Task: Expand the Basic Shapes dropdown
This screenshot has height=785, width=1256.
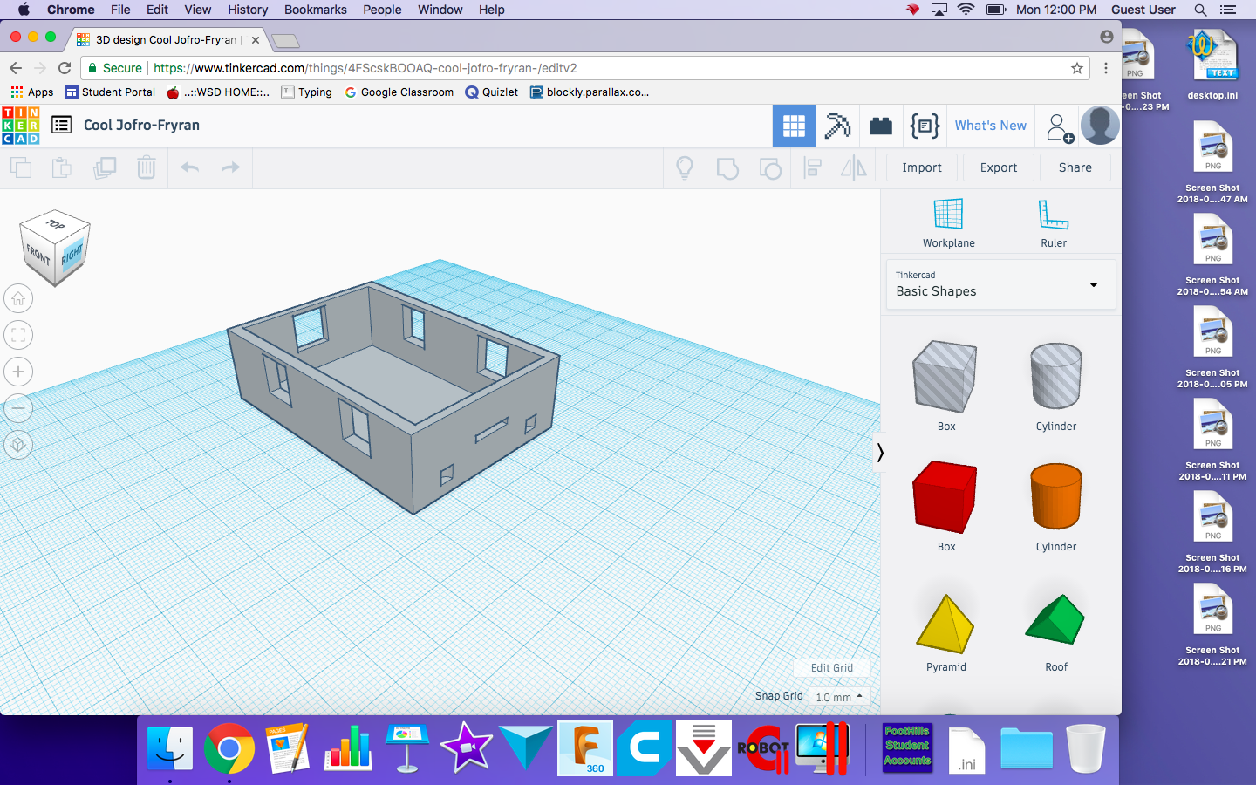Action: point(1000,284)
